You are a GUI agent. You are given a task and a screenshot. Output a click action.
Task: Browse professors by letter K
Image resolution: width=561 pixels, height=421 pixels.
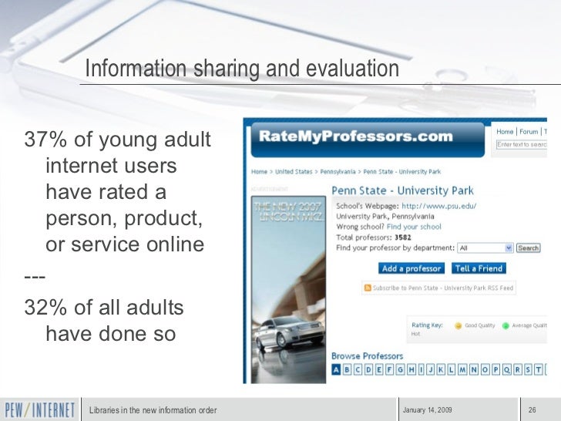[441, 370]
